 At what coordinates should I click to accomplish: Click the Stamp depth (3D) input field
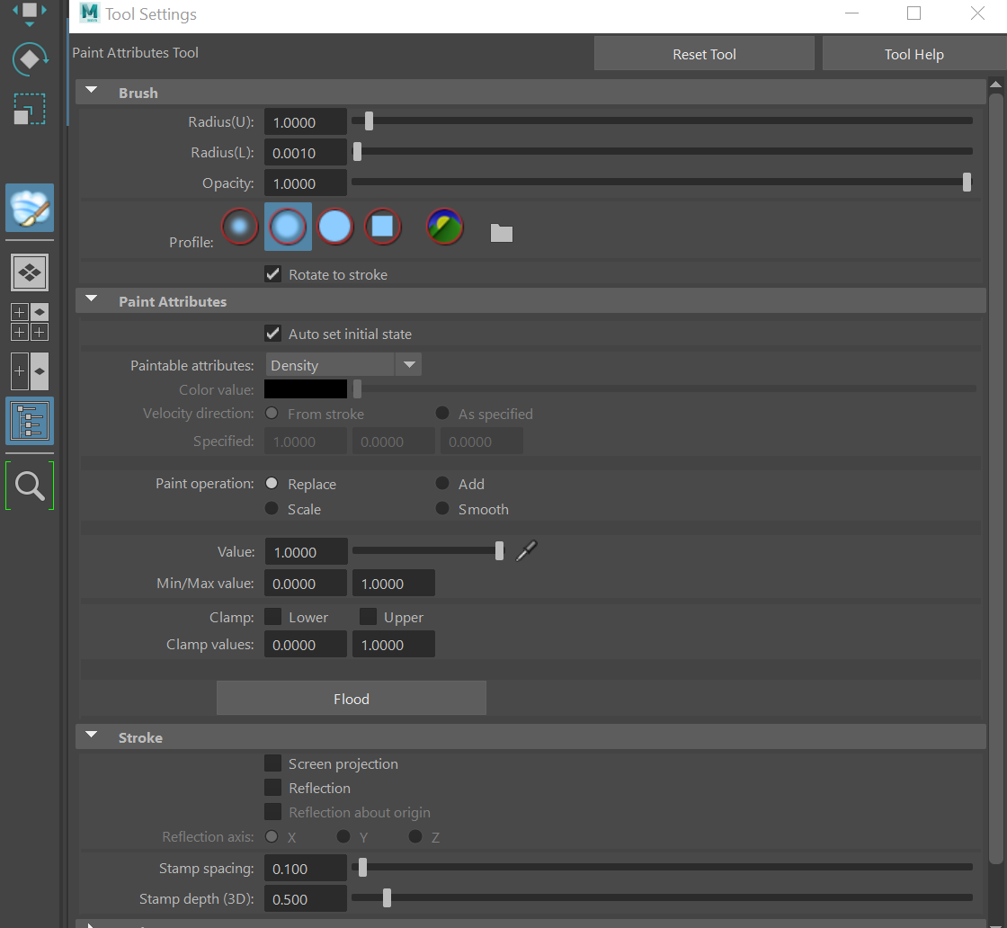click(x=306, y=899)
